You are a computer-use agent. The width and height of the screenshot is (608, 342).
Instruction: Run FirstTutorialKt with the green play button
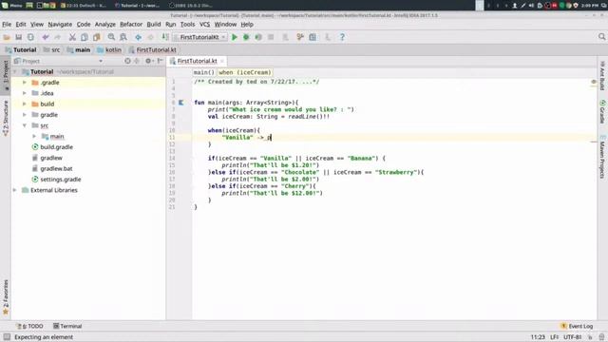[x=235, y=37]
